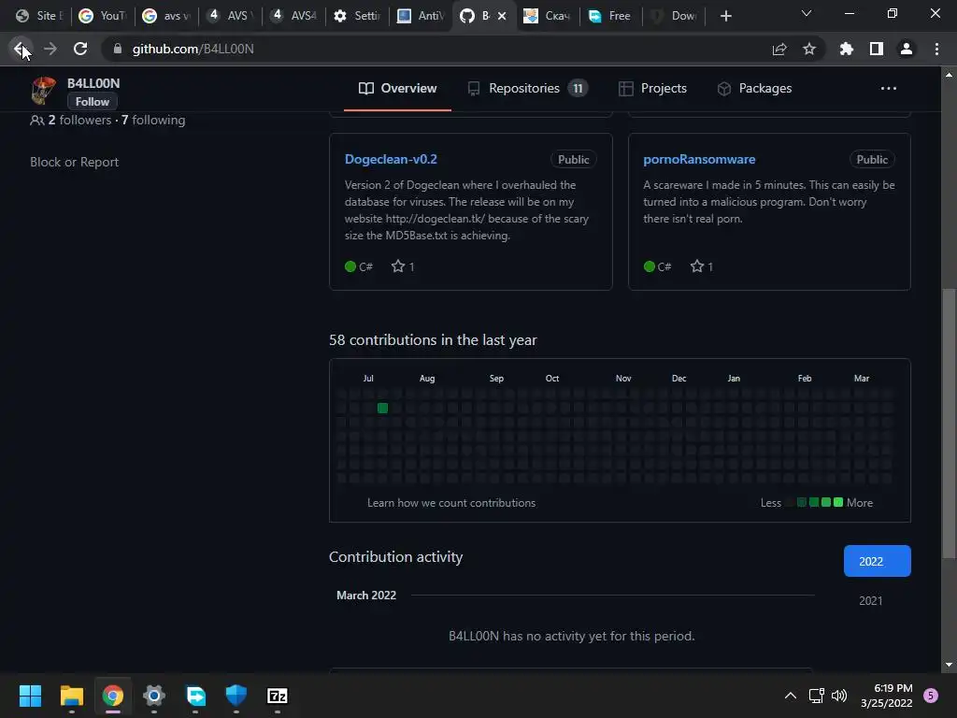Open the profile nav more-options ellipsis

tap(889, 89)
